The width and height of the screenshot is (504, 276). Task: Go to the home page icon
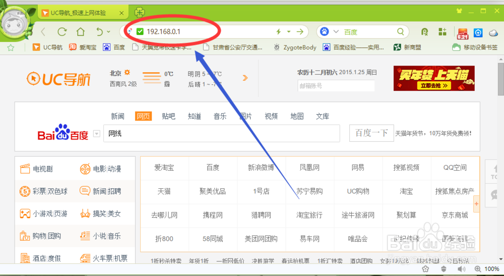pos(80,31)
